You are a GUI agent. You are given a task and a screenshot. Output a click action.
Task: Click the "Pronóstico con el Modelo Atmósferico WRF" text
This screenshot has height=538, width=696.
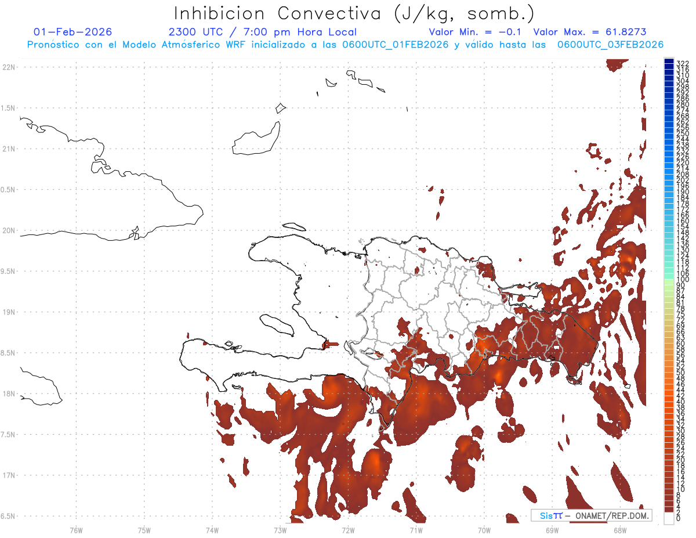[x=137, y=45]
